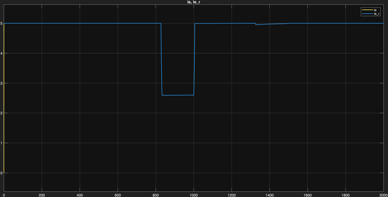
Task: Click the x-axis label '200'
Action: click(x=41, y=195)
